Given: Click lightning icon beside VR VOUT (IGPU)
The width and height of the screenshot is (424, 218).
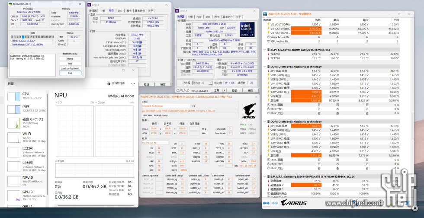Looking at the screenshot, I should click(269, 24).
